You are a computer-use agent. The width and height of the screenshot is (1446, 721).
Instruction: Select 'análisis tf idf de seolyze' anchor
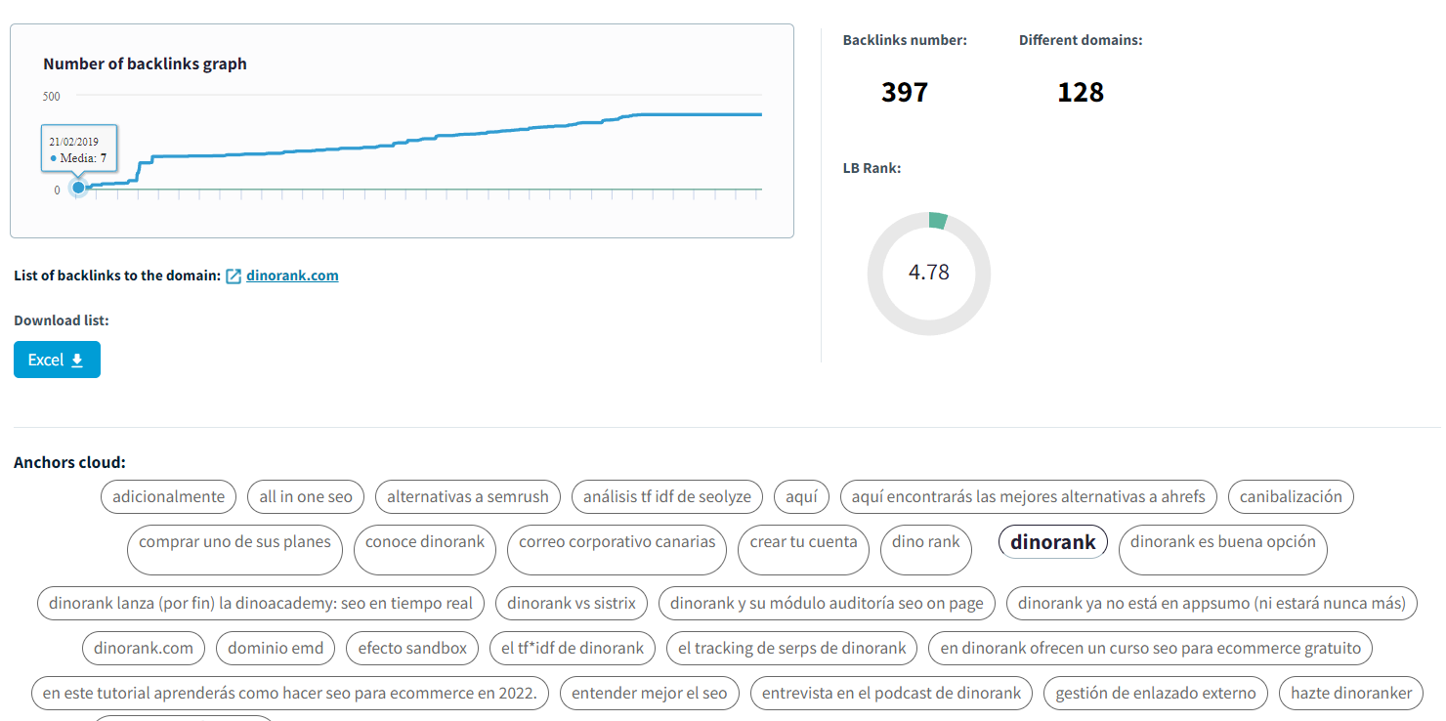(667, 496)
